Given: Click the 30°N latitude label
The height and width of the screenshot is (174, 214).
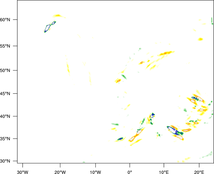Looking at the screenshot, I should point(5,161).
